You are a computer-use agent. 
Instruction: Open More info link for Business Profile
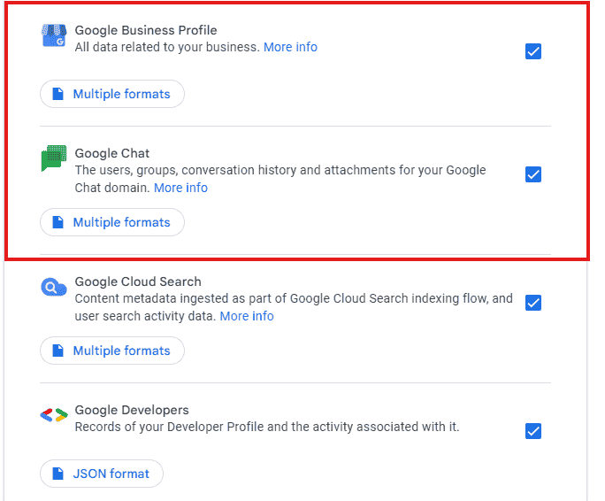pos(290,47)
